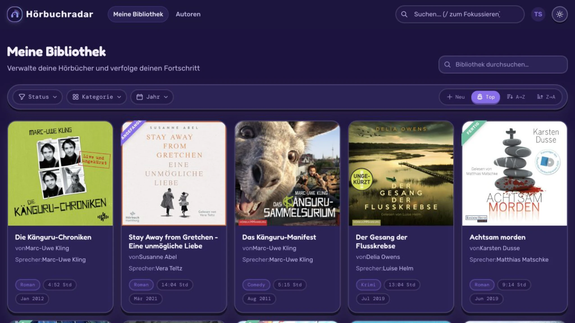
Task: Open Der Gesang der Flusskrebse cover
Action: 401,174
